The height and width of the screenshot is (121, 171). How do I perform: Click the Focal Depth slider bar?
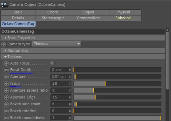click(x=117, y=70)
